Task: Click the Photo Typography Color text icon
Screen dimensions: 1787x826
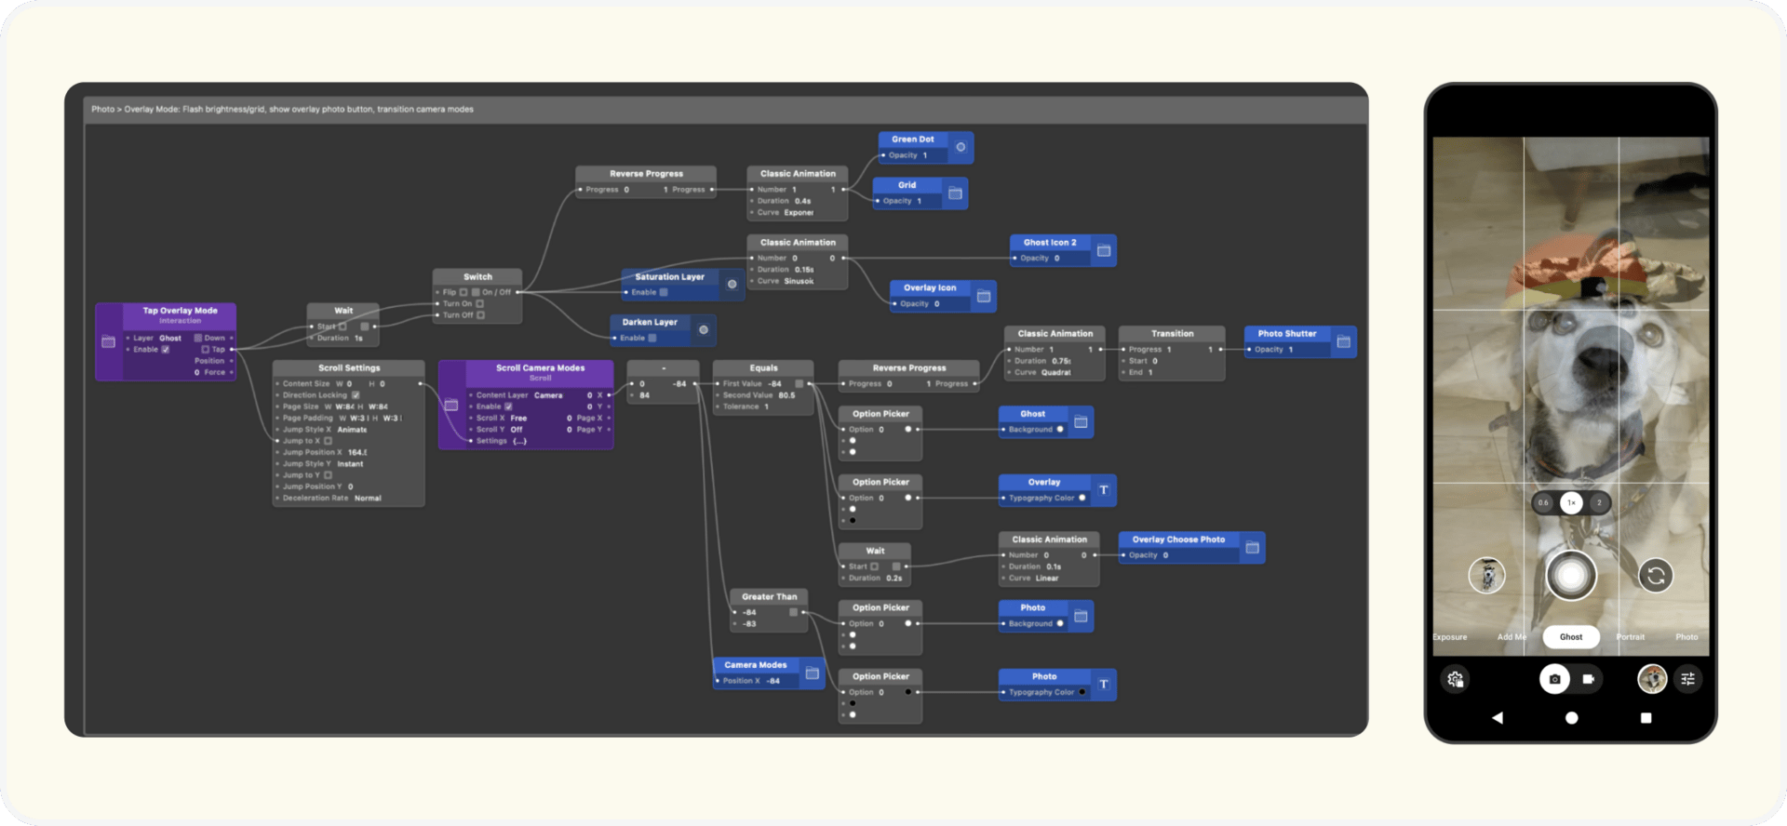Action: coord(1104,685)
